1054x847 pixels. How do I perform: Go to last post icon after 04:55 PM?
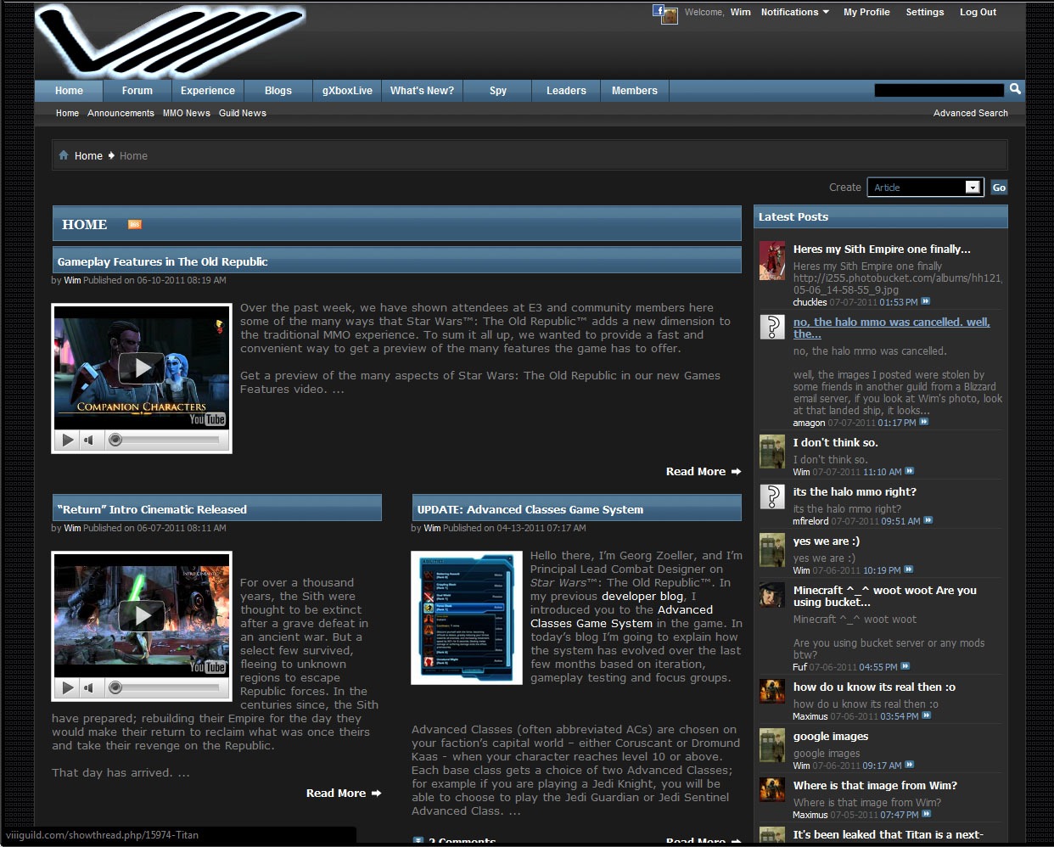pos(905,666)
